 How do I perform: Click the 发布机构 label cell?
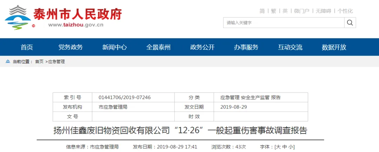click(73, 107)
